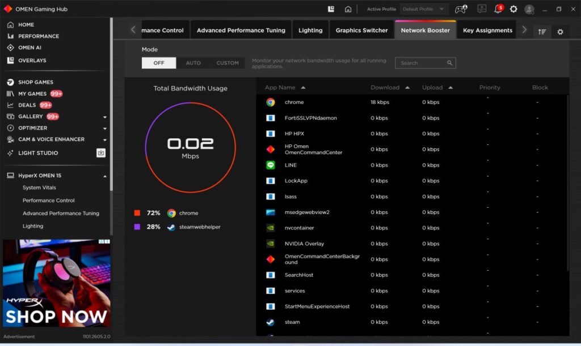Open DEALS in the sidebar
This screenshot has width=581, height=346.
point(27,105)
